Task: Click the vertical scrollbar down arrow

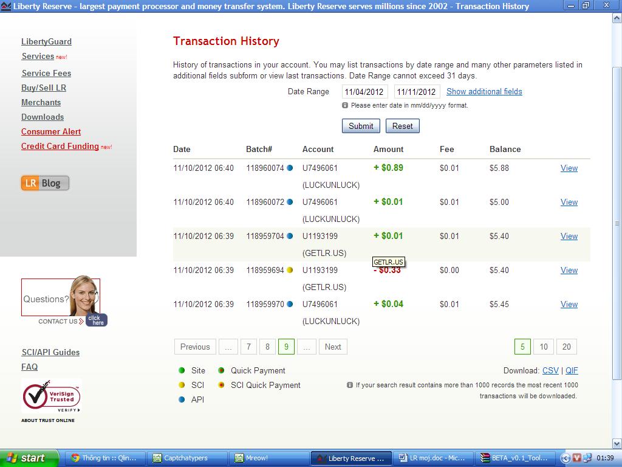Action: [617, 443]
